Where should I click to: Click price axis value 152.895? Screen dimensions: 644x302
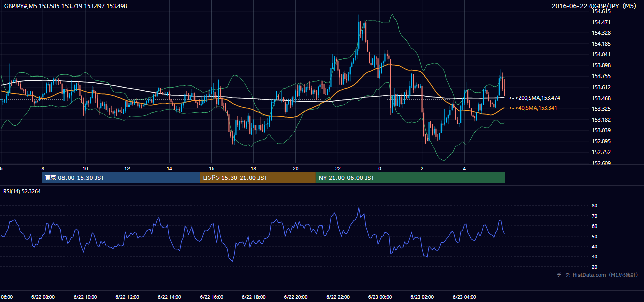[x=602, y=141]
